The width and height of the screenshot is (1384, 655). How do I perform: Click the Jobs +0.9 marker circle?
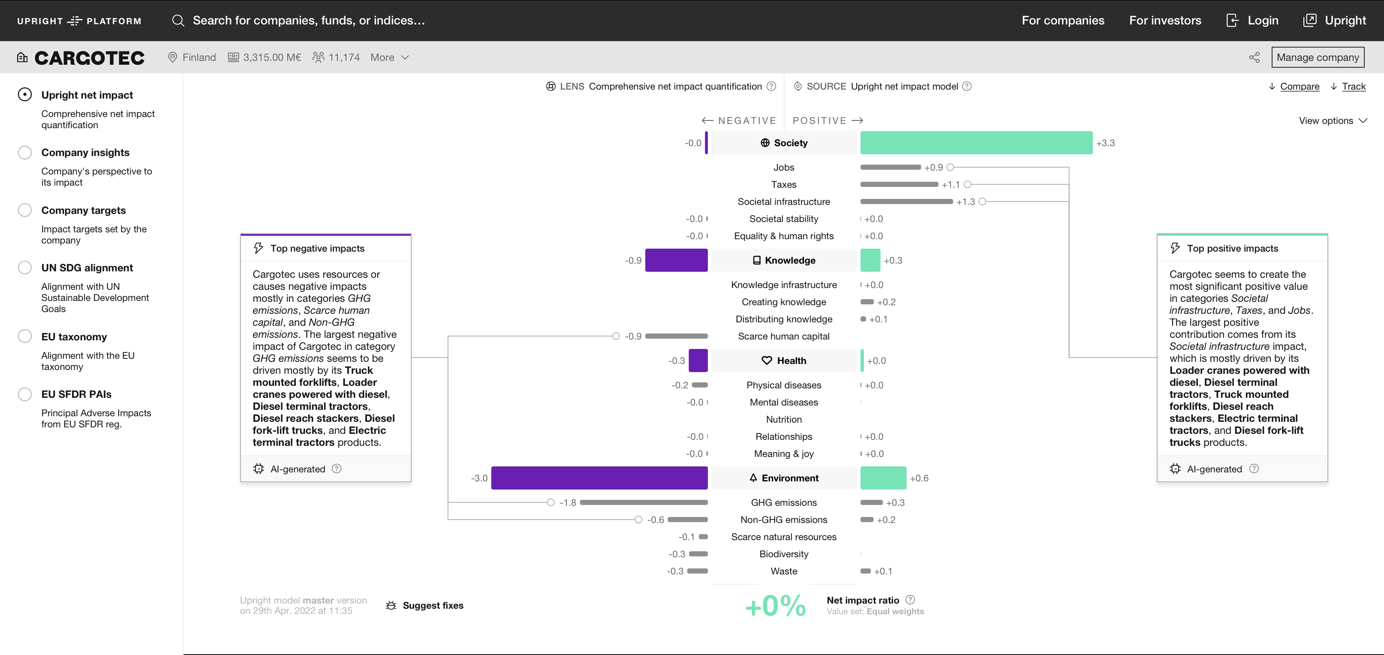(x=950, y=168)
